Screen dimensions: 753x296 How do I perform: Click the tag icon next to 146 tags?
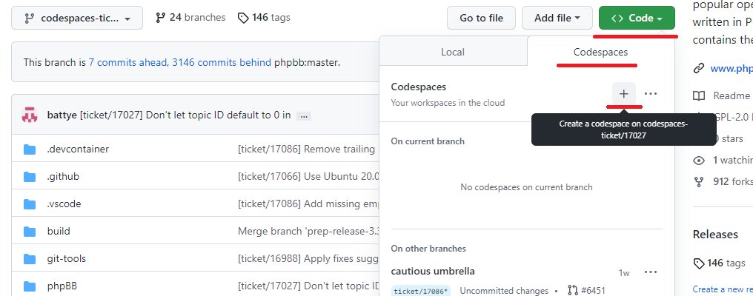pos(244,18)
